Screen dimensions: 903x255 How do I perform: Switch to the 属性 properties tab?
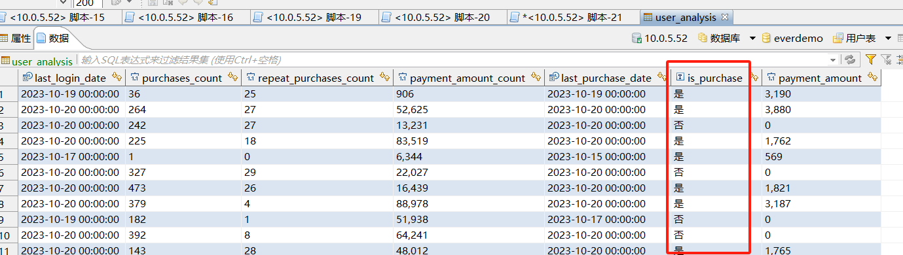[16, 38]
